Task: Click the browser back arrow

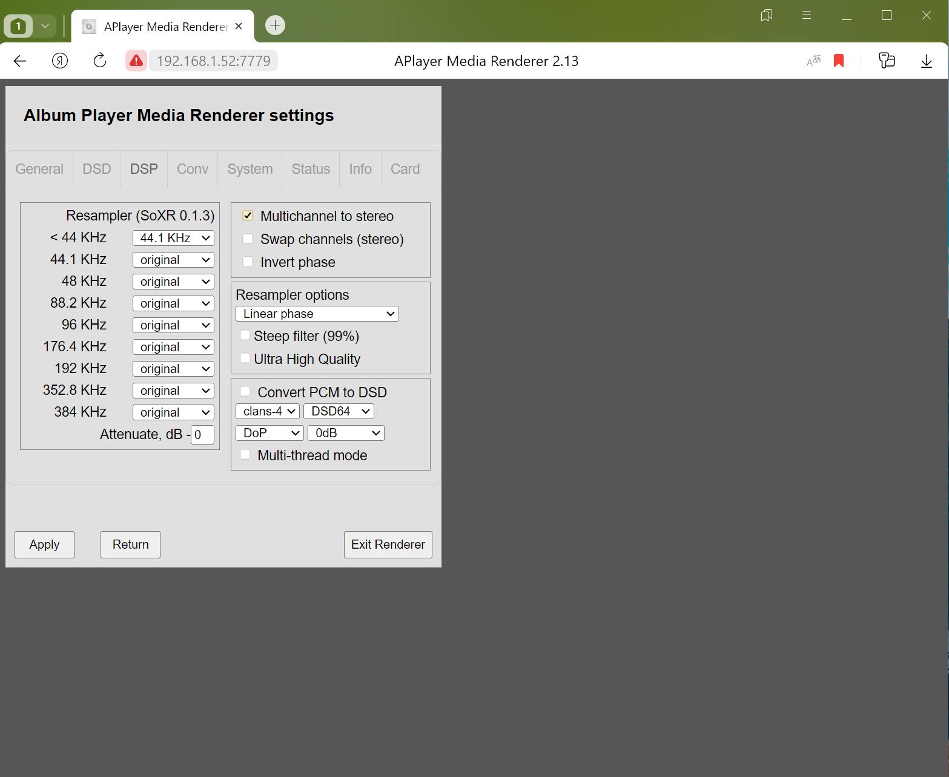Action: pos(20,61)
